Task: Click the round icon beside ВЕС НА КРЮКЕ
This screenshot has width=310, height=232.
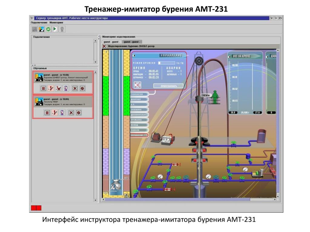Action: coord(230,56)
